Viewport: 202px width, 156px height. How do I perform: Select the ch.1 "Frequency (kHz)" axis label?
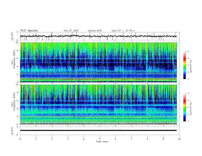click(14, 59)
